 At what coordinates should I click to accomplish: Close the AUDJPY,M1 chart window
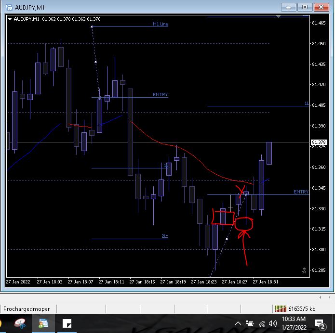pyautogui.click(x=321, y=8)
